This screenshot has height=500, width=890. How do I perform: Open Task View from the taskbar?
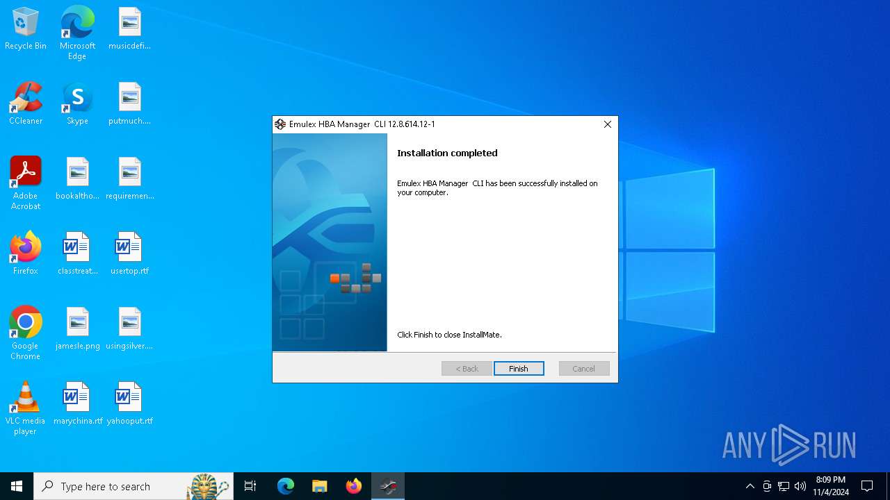tap(250, 486)
